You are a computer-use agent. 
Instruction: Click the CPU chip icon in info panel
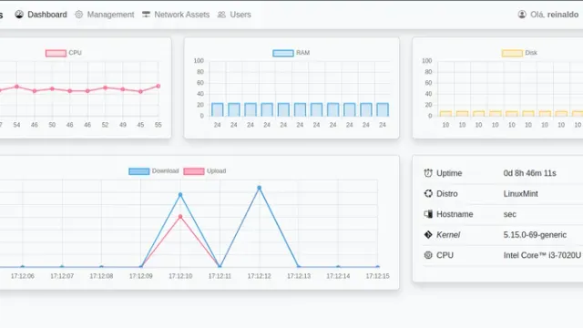click(x=428, y=255)
